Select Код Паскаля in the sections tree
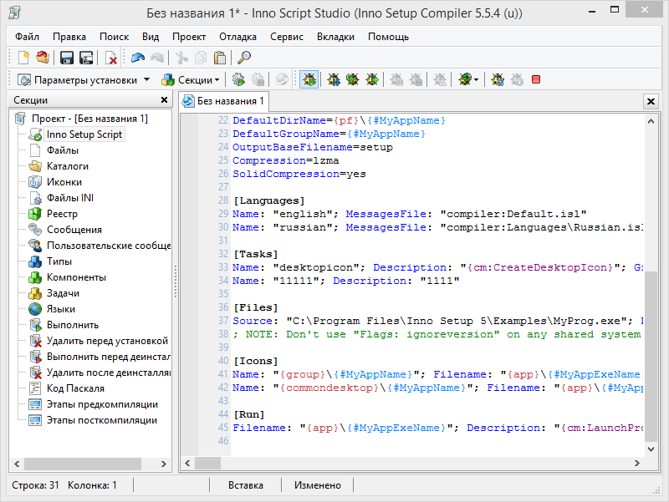669x502 pixels. click(x=75, y=388)
